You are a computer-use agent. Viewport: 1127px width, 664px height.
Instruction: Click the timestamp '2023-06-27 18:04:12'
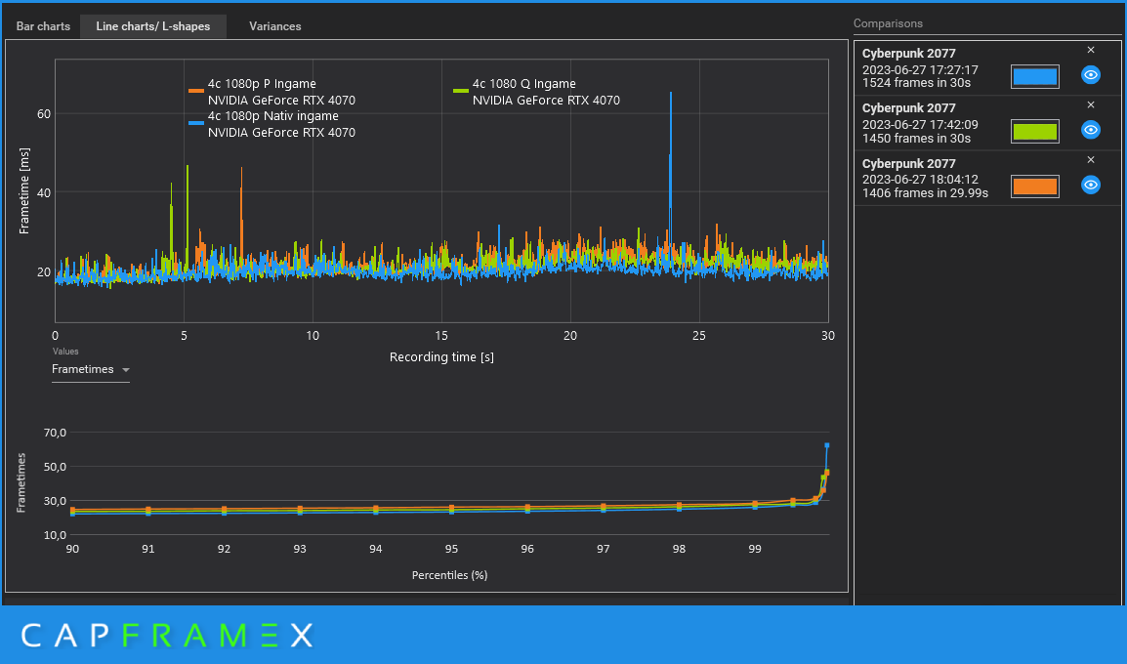(x=920, y=180)
